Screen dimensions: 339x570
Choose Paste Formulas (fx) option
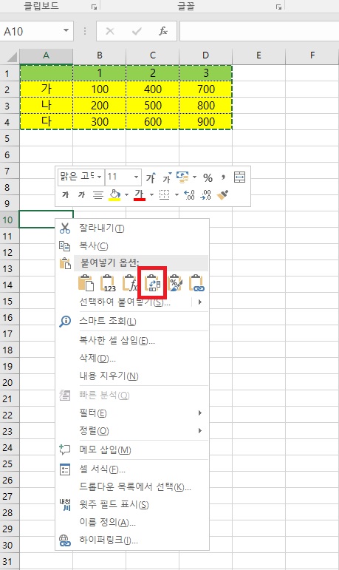130,283
